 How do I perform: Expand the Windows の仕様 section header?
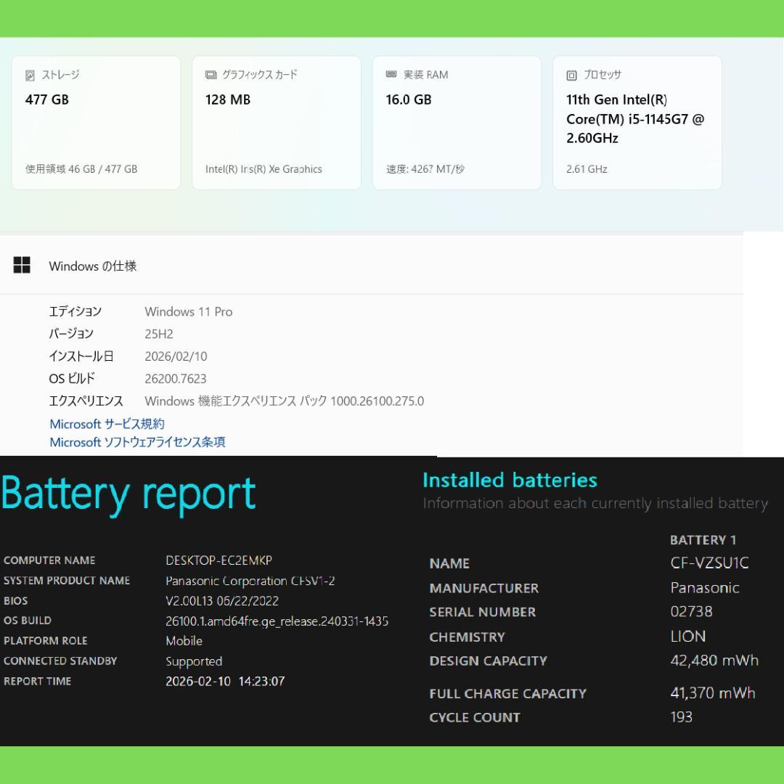(x=92, y=266)
